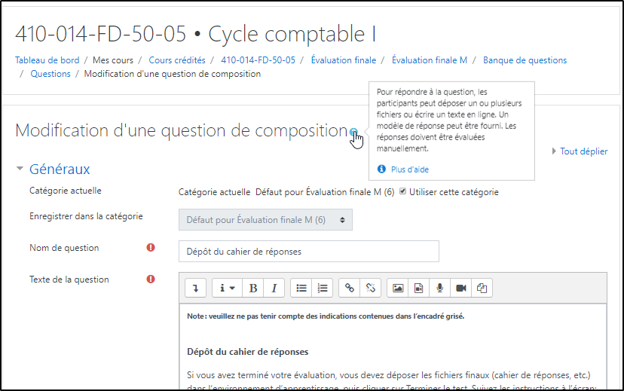Insert a hyperlink in question text
Viewport: 624px width, 391px height.
click(349, 288)
